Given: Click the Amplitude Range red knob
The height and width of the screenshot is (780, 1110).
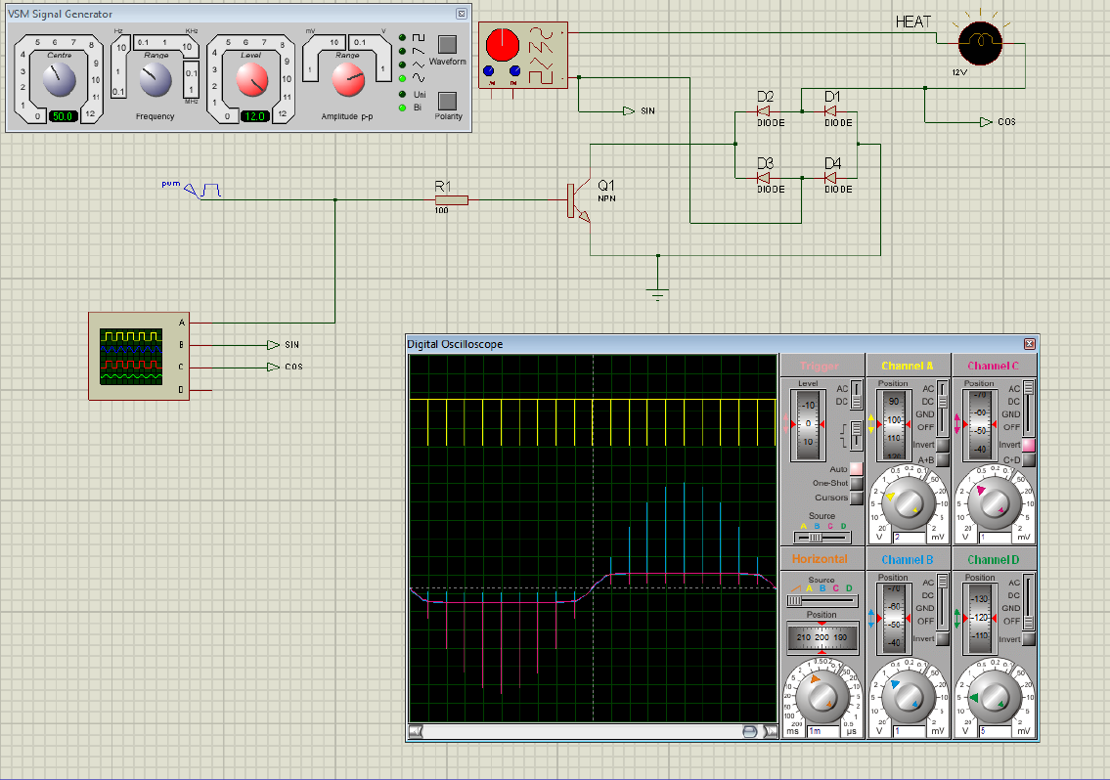Looking at the screenshot, I should 347,81.
